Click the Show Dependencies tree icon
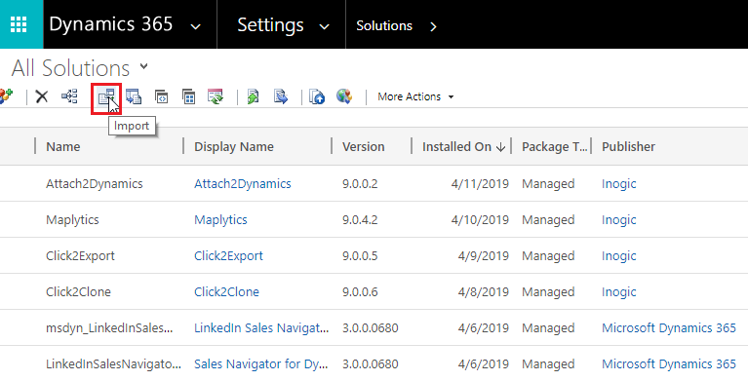 (69, 96)
